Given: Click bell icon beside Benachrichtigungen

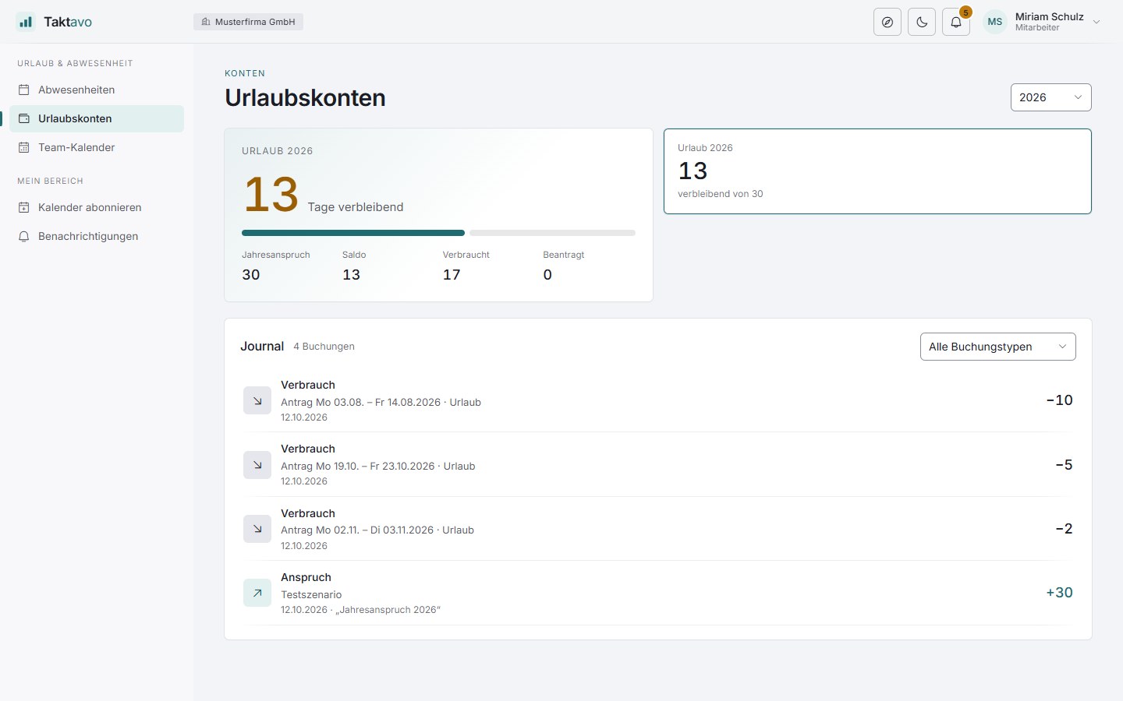Looking at the screenshot, I should 24,236.
